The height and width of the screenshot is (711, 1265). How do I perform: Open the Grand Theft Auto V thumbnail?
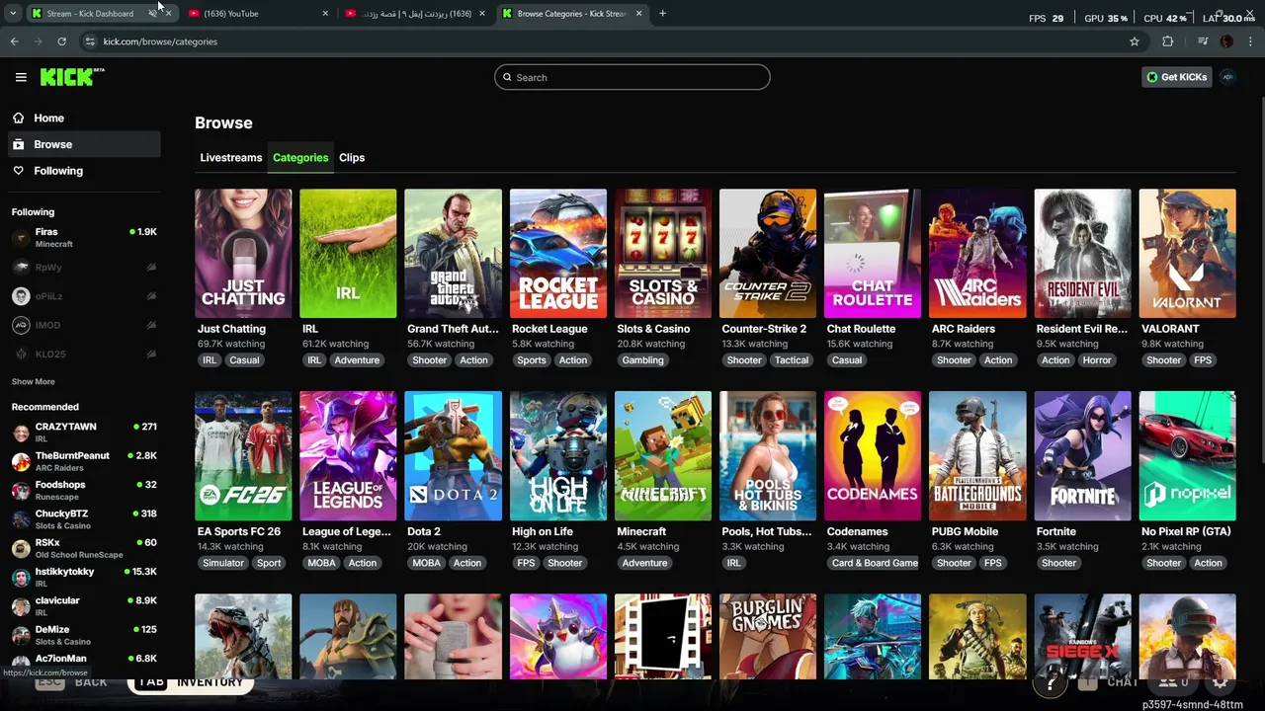(453, 254)
